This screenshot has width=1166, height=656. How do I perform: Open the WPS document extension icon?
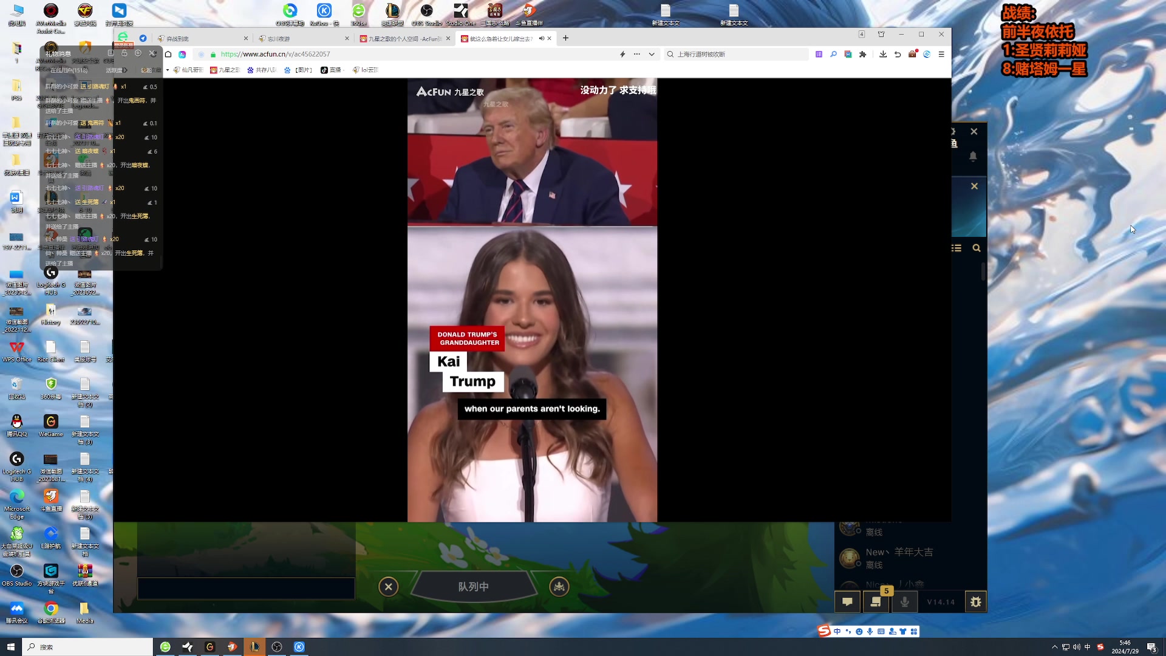(848, 54)
